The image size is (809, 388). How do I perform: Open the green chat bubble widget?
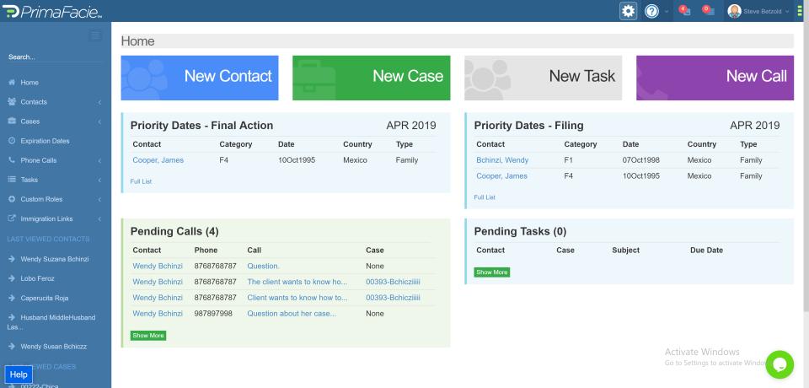pyautogui.click(x=779, y=364)
